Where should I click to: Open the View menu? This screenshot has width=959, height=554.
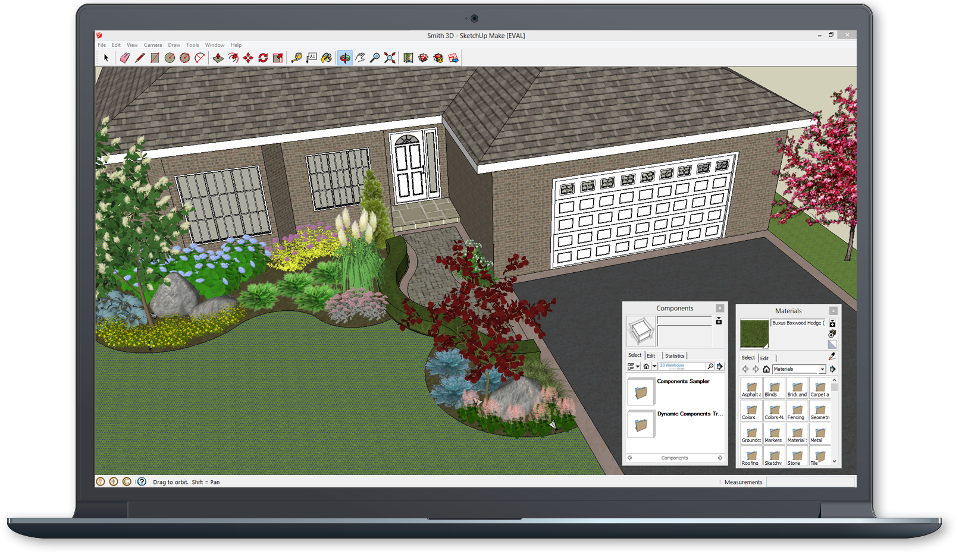[132, 45]
